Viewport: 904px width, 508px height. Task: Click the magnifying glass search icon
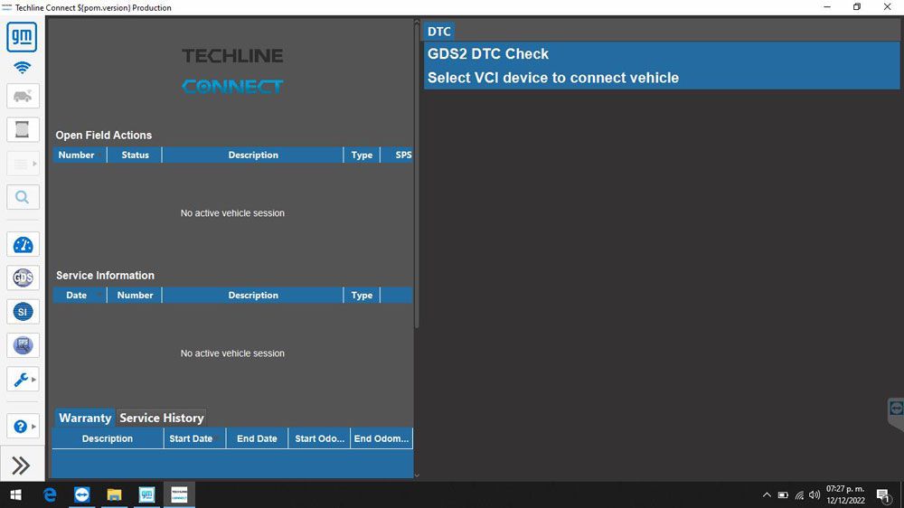[x=23, y=197]
